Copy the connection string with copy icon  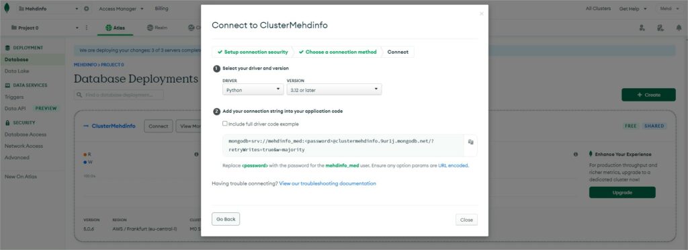click(470, 142)
